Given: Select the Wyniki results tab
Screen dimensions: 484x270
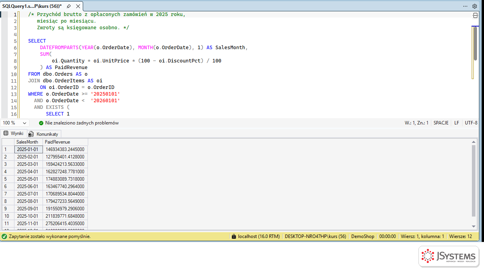Looking at the screenshot, I should point(14,133).
